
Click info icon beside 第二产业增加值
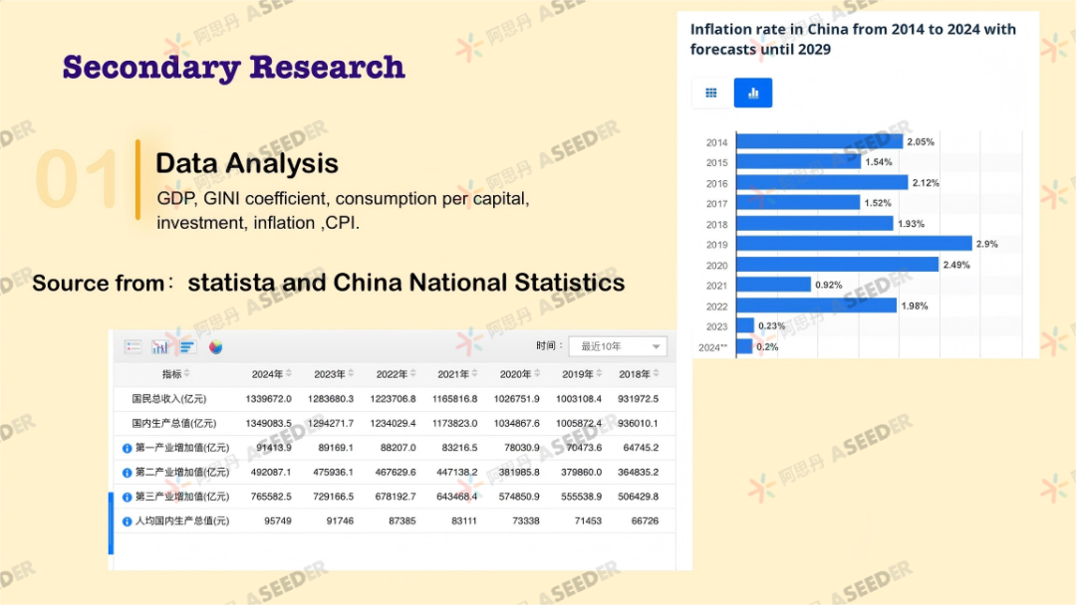coord(127,473)
